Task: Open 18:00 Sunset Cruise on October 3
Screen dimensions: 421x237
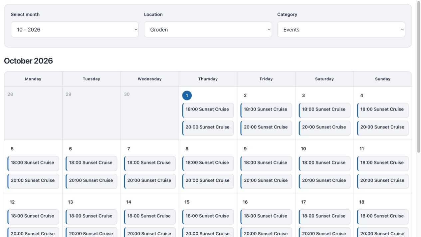Action: coord(324,110)
